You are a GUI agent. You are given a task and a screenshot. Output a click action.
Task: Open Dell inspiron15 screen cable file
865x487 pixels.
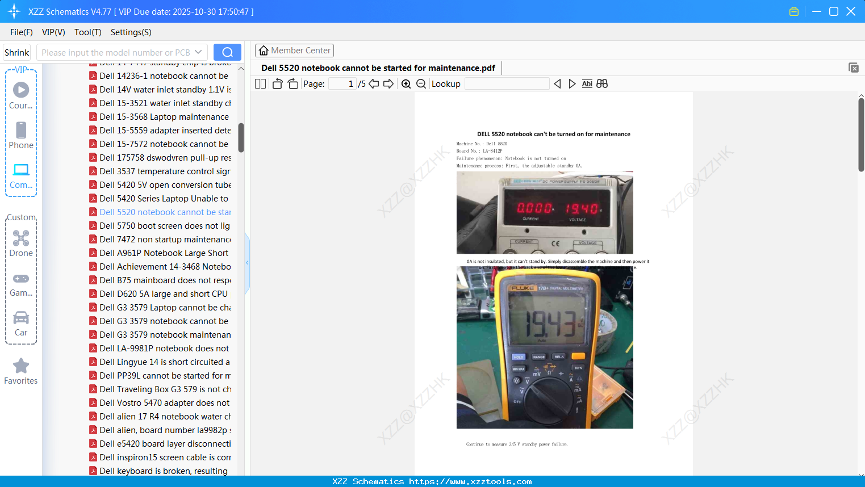tap(160, 457)
